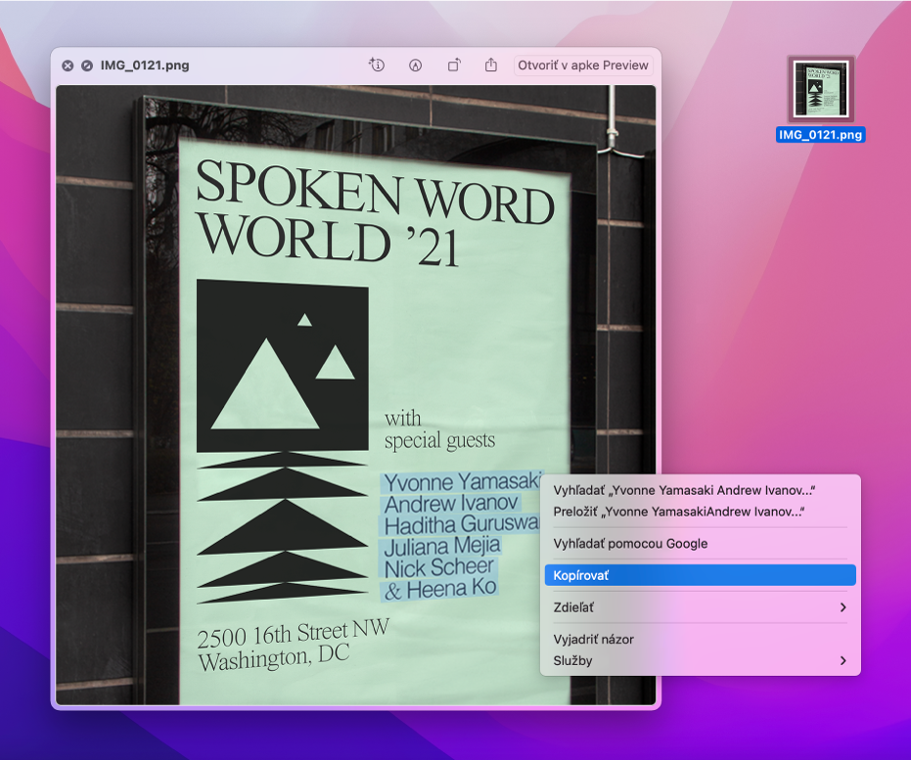Expand the 'Služby' submenu
Viewport: 911px width, 760px height.
coord(700,660)
